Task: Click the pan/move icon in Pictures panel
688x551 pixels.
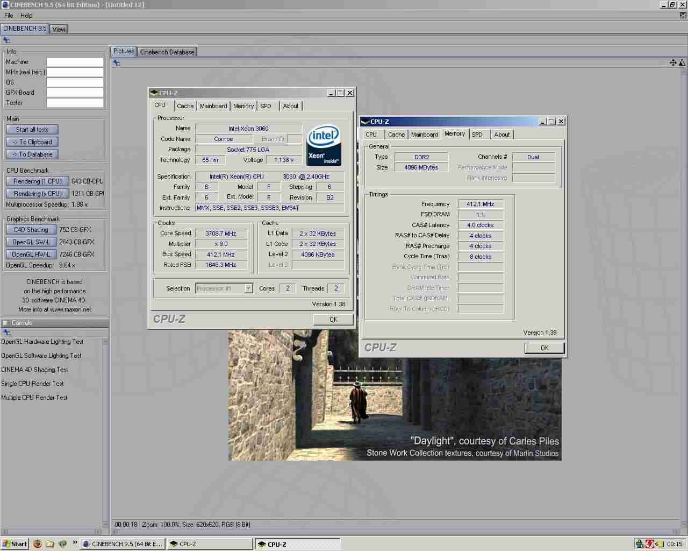Action: 673,62
